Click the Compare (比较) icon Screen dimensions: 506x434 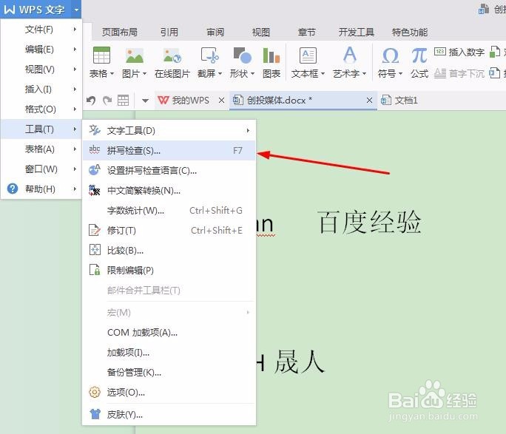pos(95,250)
